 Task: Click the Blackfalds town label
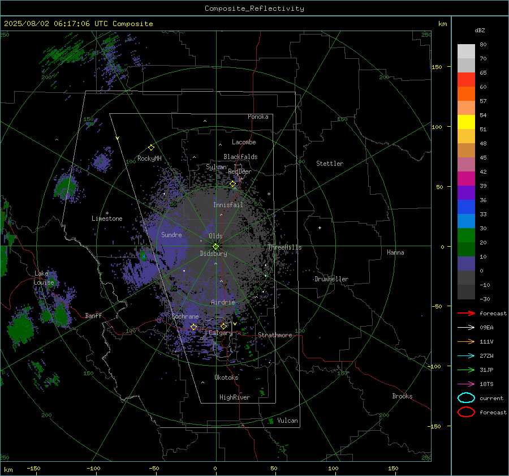point(240,157)
